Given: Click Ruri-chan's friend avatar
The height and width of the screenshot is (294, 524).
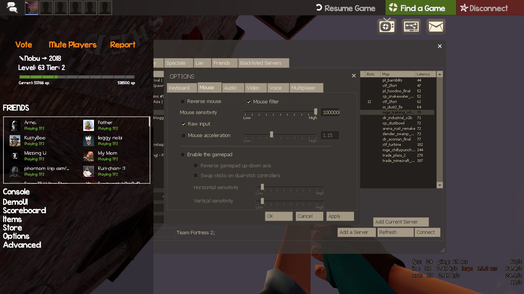Looking at the screenshot, I should point(89,171).
